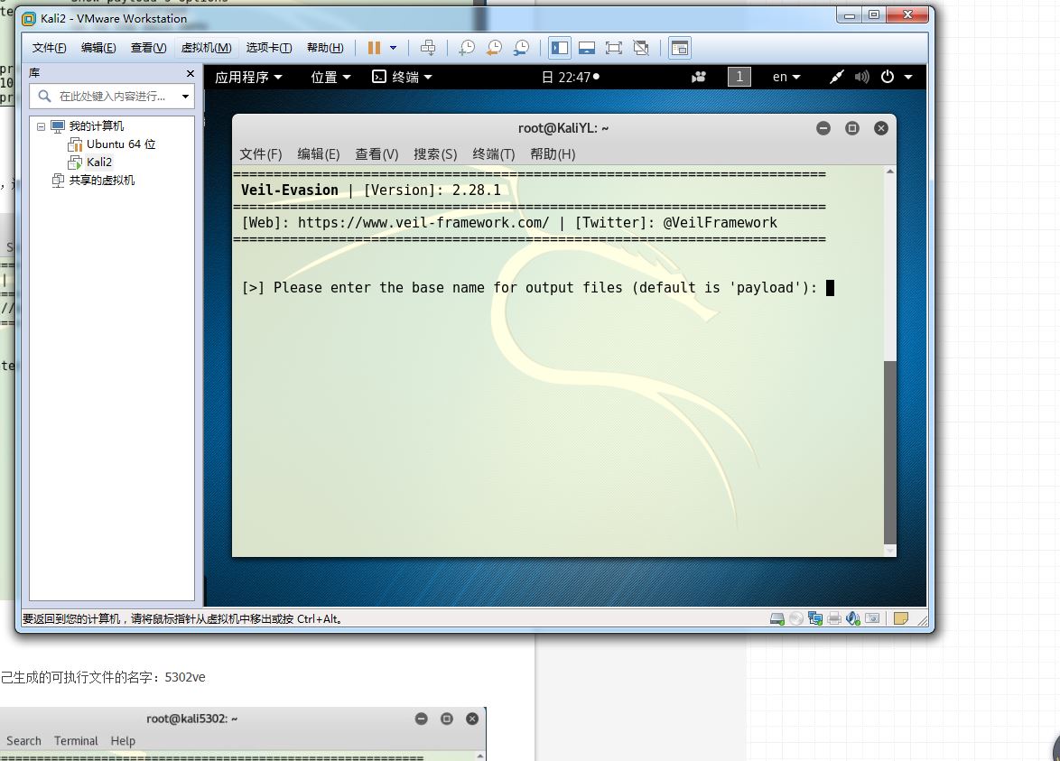The height and width of the screenshot is (761, 1060).
Task: Open the terminal 文件(F) menu
Action: click(x=260, y=154)
